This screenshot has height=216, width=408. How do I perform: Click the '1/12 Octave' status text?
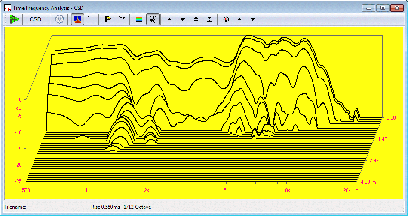point(138,207)
